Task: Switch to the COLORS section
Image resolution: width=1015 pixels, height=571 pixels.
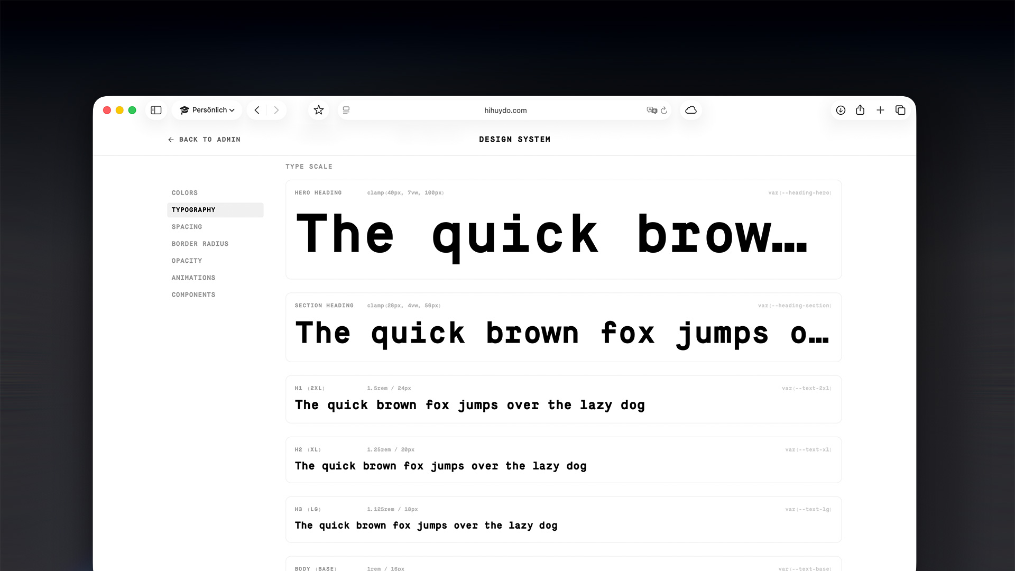Action: (x=184, y=192)
